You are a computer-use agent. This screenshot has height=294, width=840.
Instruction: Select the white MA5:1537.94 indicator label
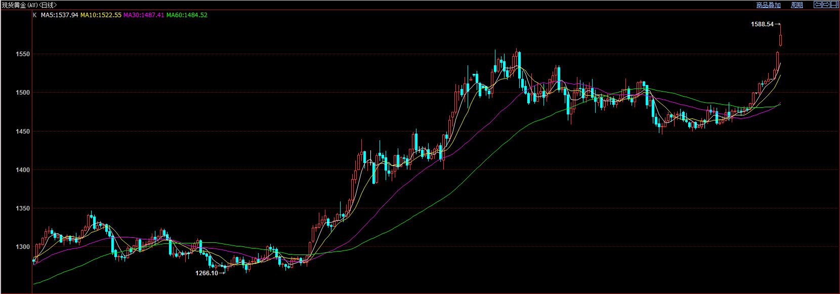tap(59, 15)
